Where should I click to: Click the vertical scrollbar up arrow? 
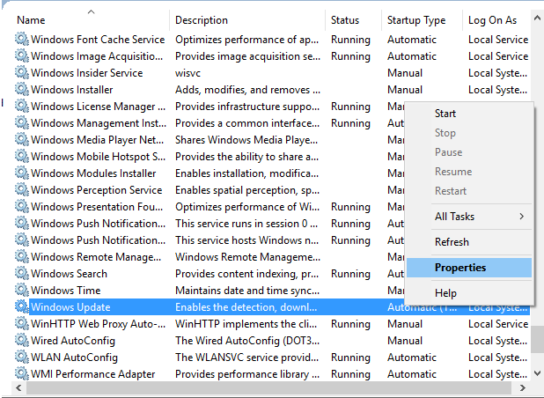coord(537,18)
